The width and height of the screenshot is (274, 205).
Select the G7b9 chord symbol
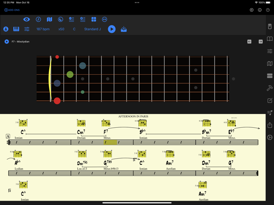108,163
